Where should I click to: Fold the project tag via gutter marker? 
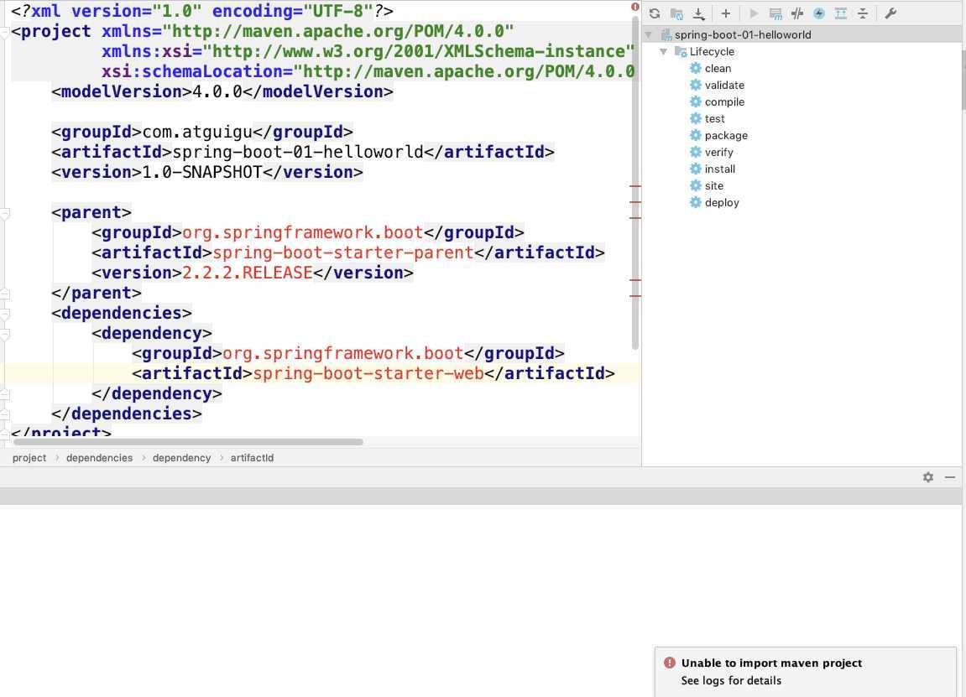point(5,32)
